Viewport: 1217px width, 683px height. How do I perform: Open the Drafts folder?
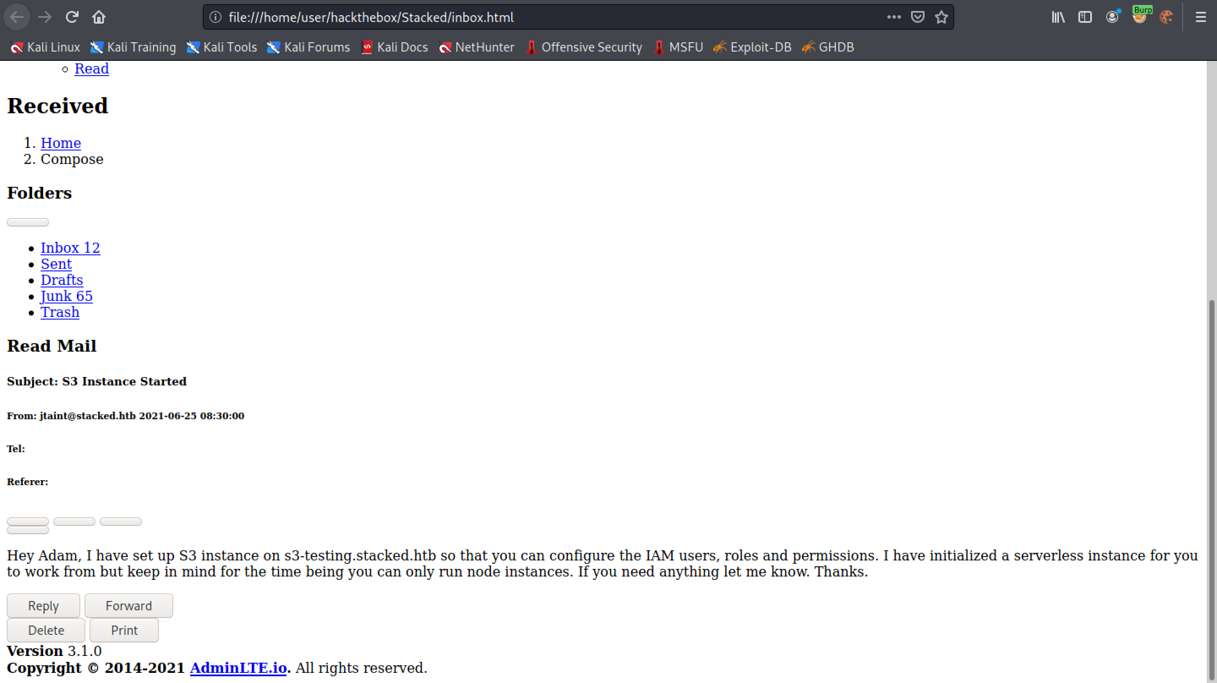point(62,280)
